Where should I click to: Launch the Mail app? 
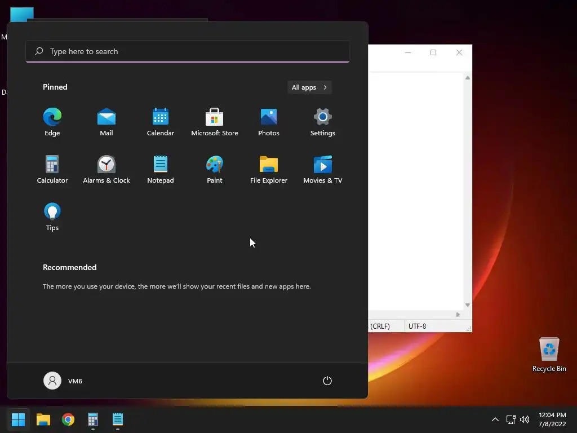tap(106, 122)
